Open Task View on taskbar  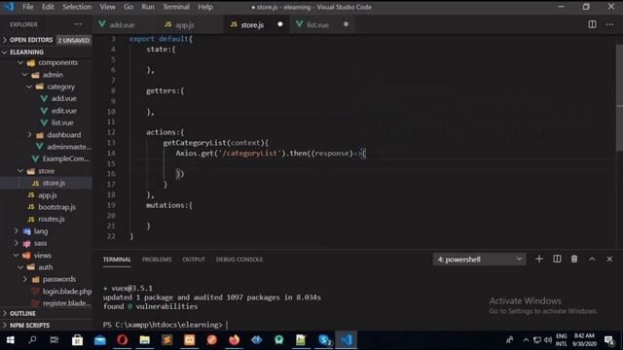55,340
